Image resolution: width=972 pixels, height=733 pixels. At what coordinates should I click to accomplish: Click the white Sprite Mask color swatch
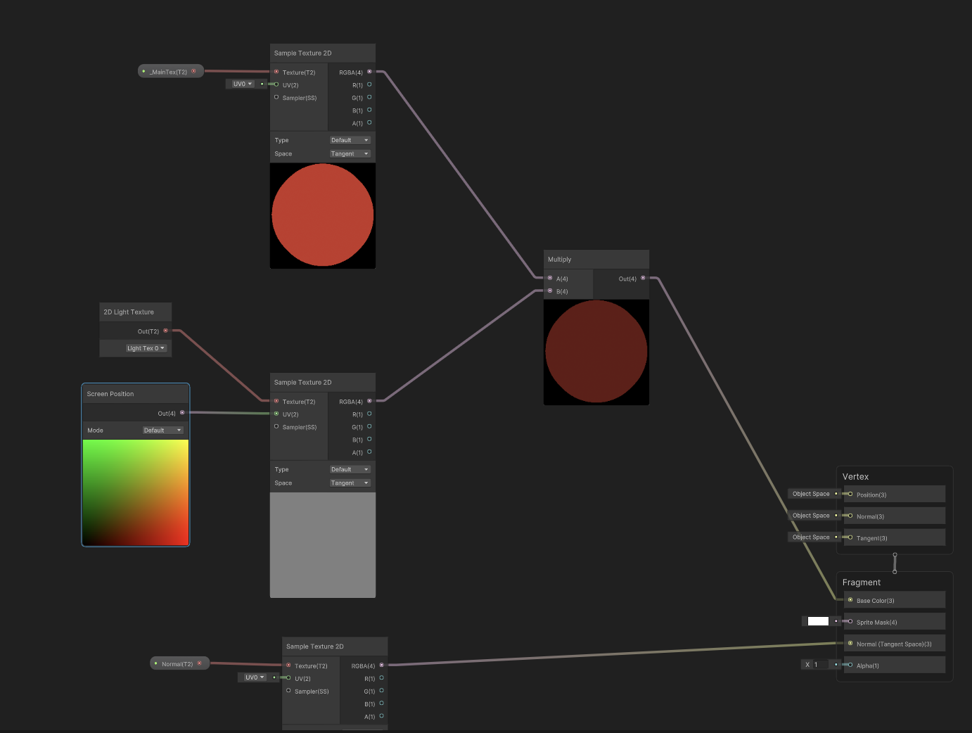[x=818, y=621]
